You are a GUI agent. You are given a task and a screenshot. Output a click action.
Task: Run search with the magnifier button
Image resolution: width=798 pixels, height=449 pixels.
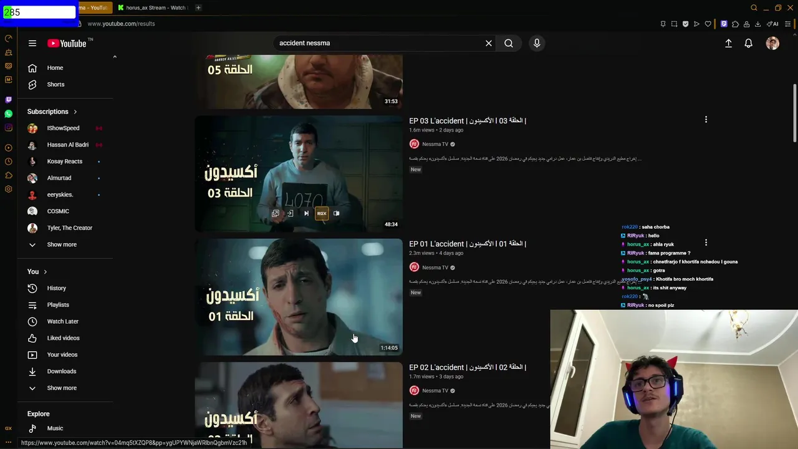point(509,43)
